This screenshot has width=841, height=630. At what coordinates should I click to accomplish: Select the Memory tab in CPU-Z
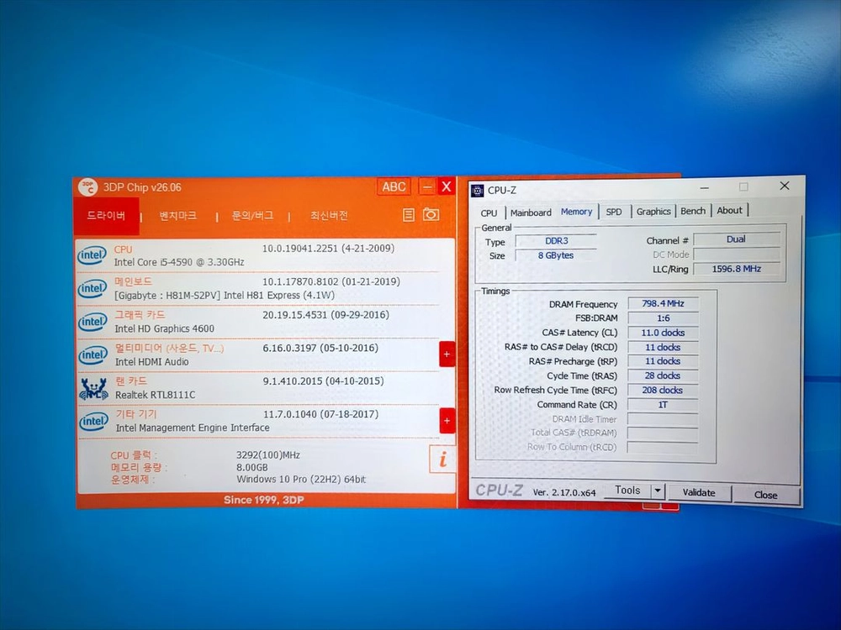pos(577,212)
